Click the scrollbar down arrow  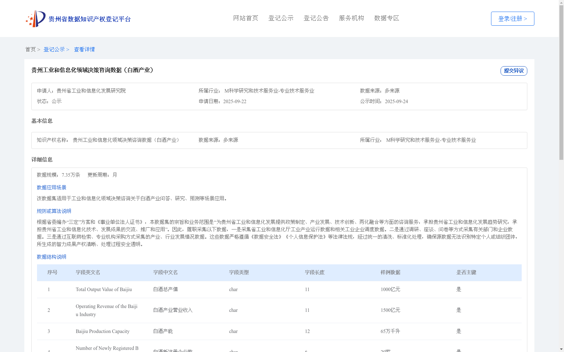click(x=561, y=349)
